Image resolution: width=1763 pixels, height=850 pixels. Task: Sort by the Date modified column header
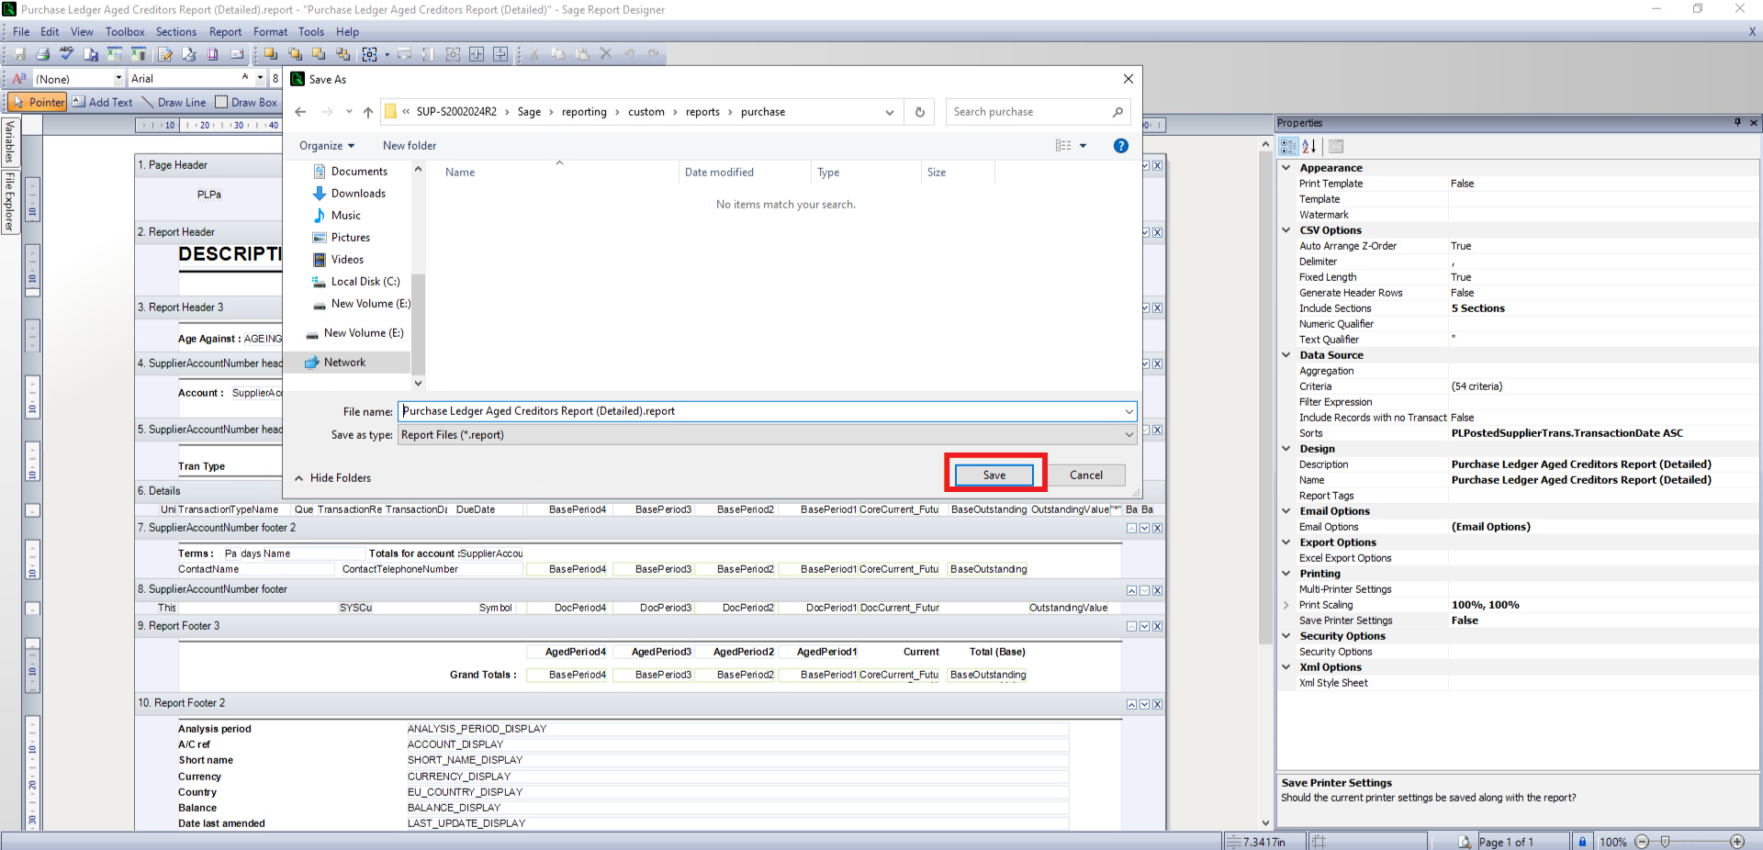(x=719, y=172)
